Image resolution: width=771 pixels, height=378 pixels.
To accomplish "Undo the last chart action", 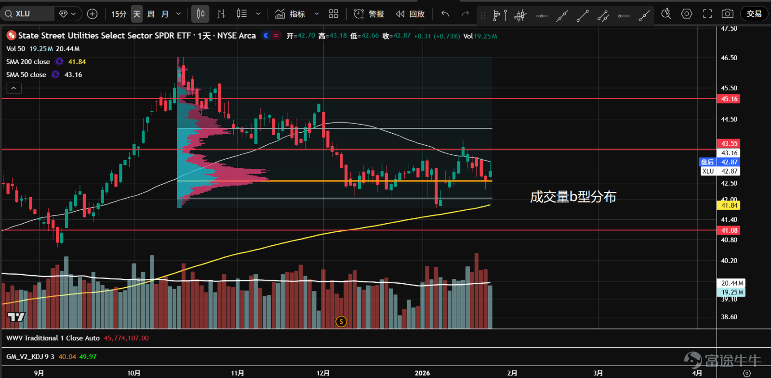I will click(x=445, y=14).
